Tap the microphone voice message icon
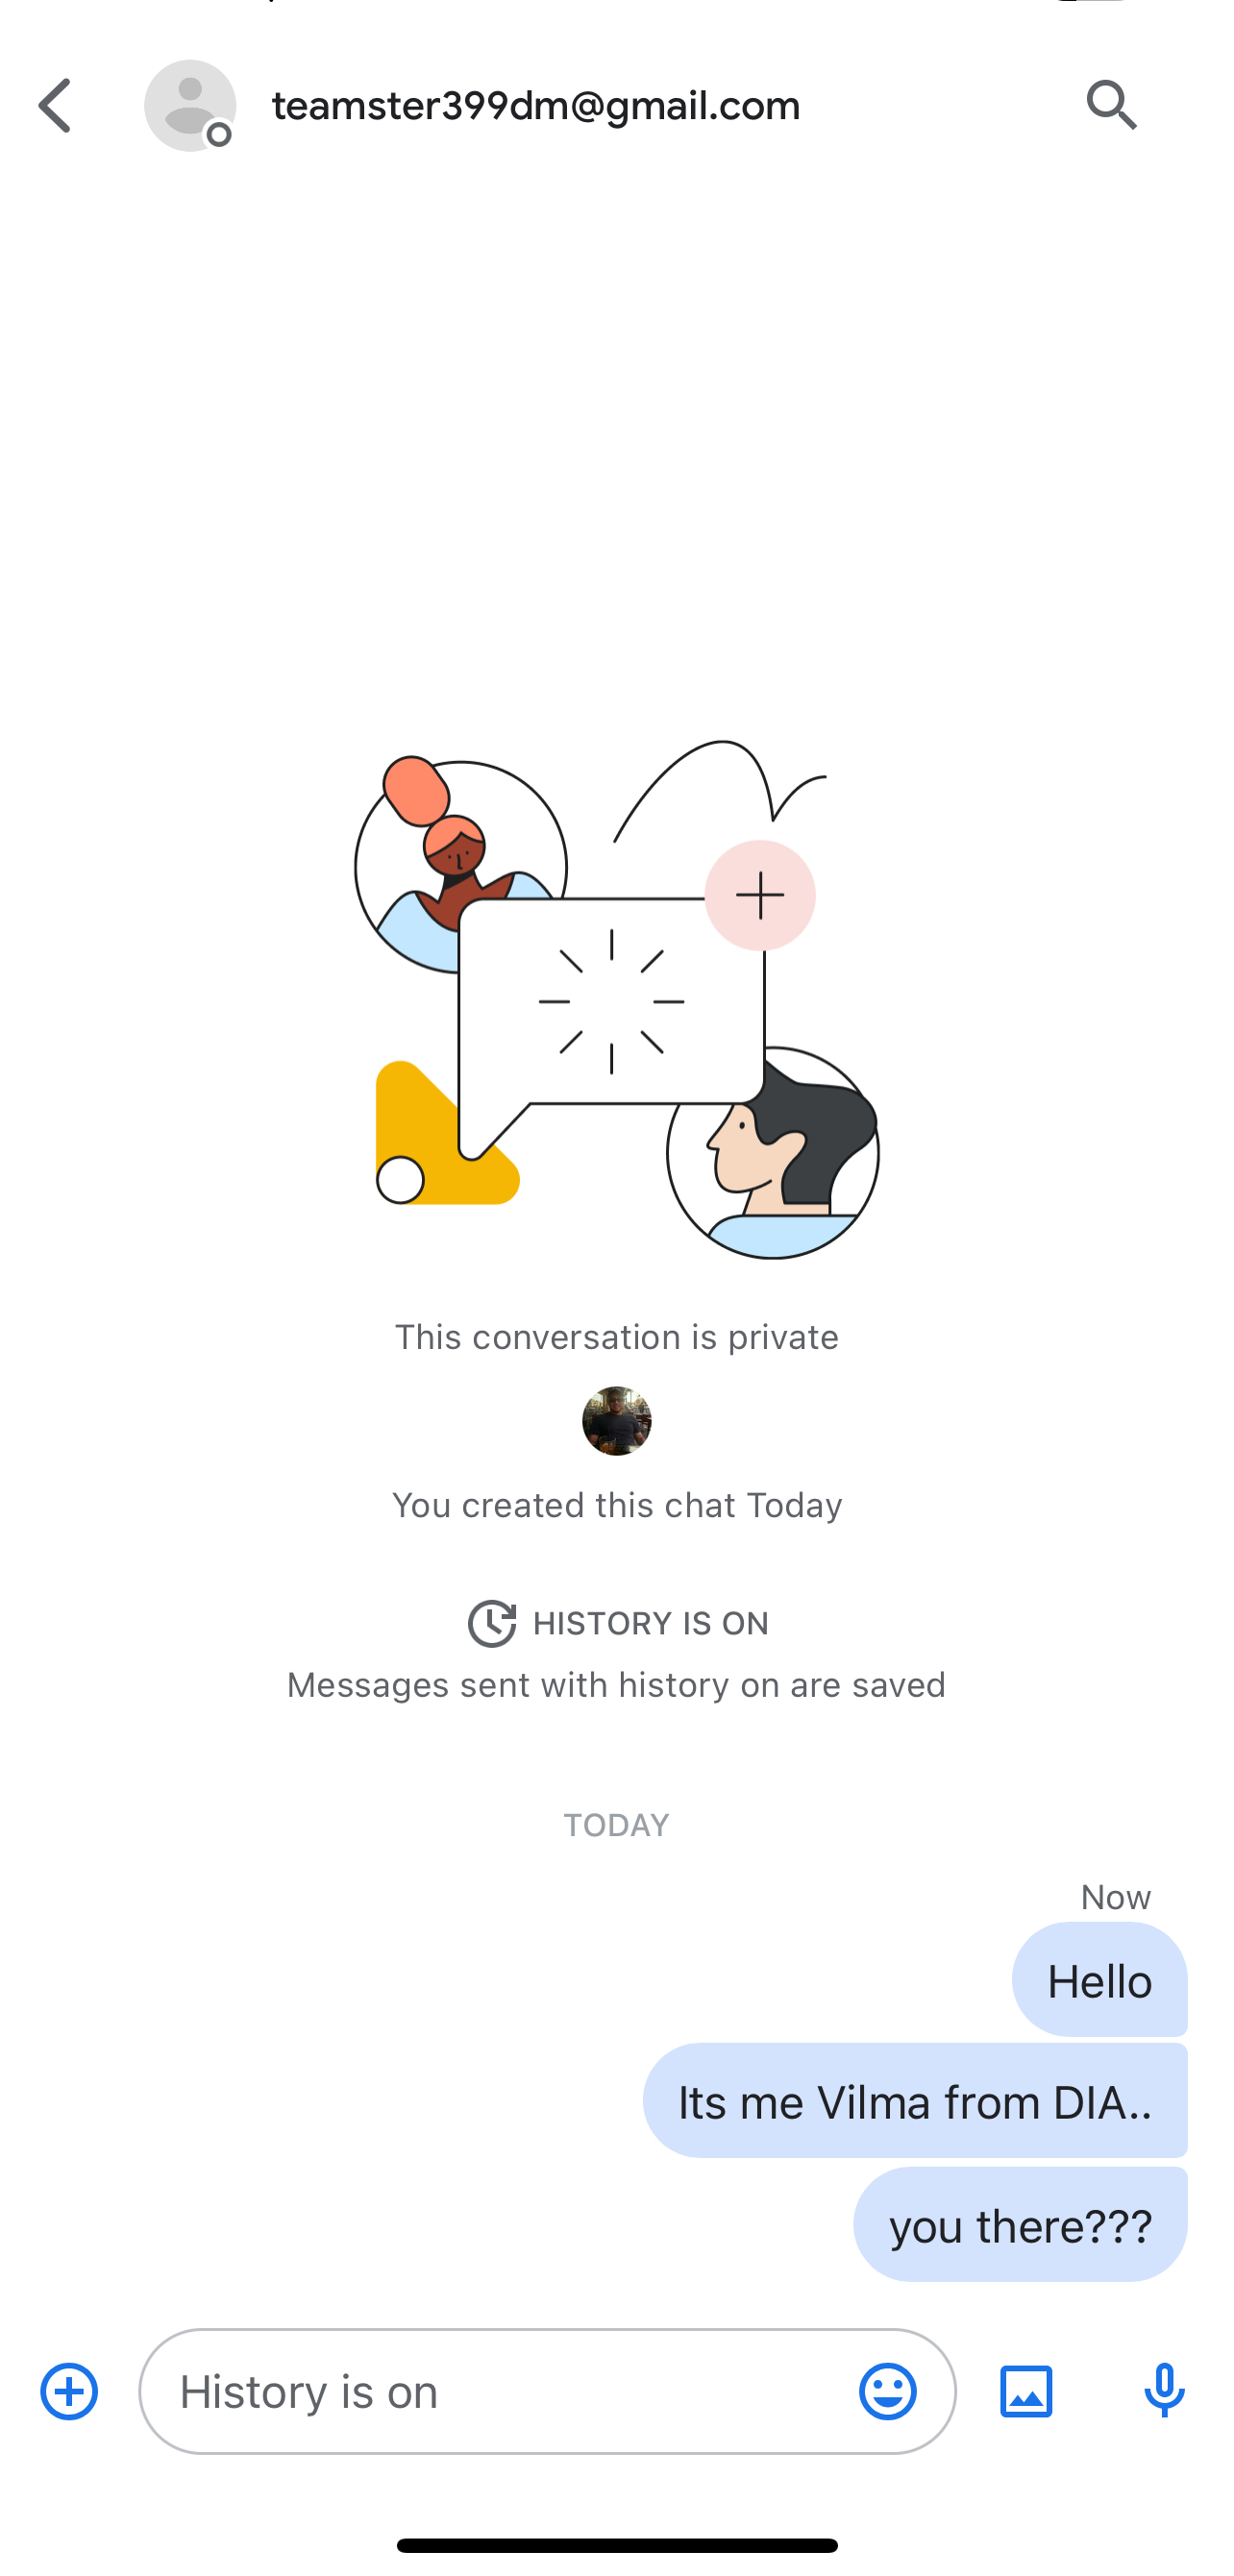1234x2576 pixels. (1164, 2391)
